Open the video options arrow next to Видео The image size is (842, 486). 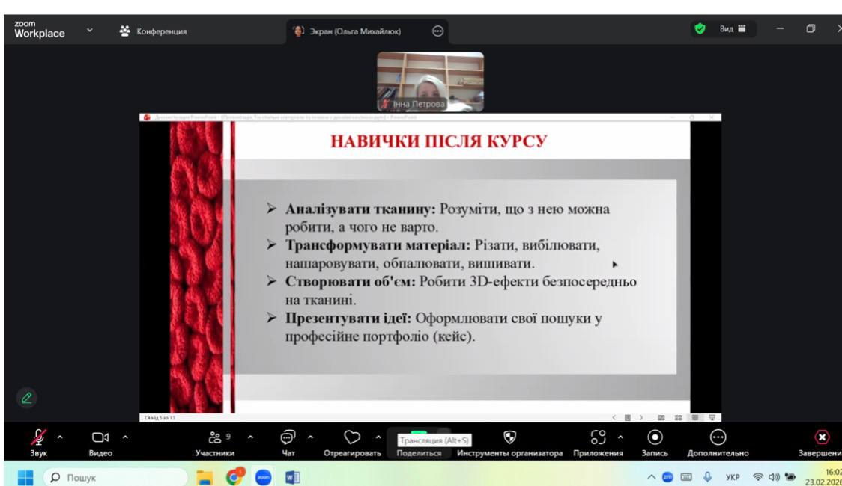click(125, 437)
